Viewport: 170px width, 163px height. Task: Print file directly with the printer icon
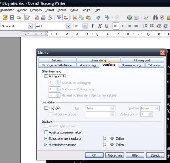(x=43, y=17)
